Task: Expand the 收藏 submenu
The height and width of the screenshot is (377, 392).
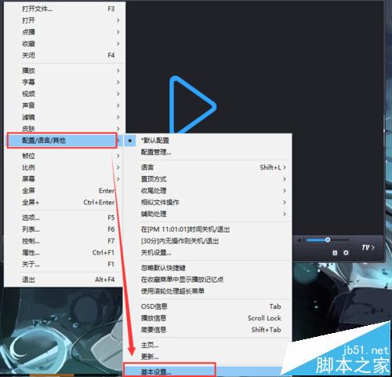Action: tap(65, 43)
